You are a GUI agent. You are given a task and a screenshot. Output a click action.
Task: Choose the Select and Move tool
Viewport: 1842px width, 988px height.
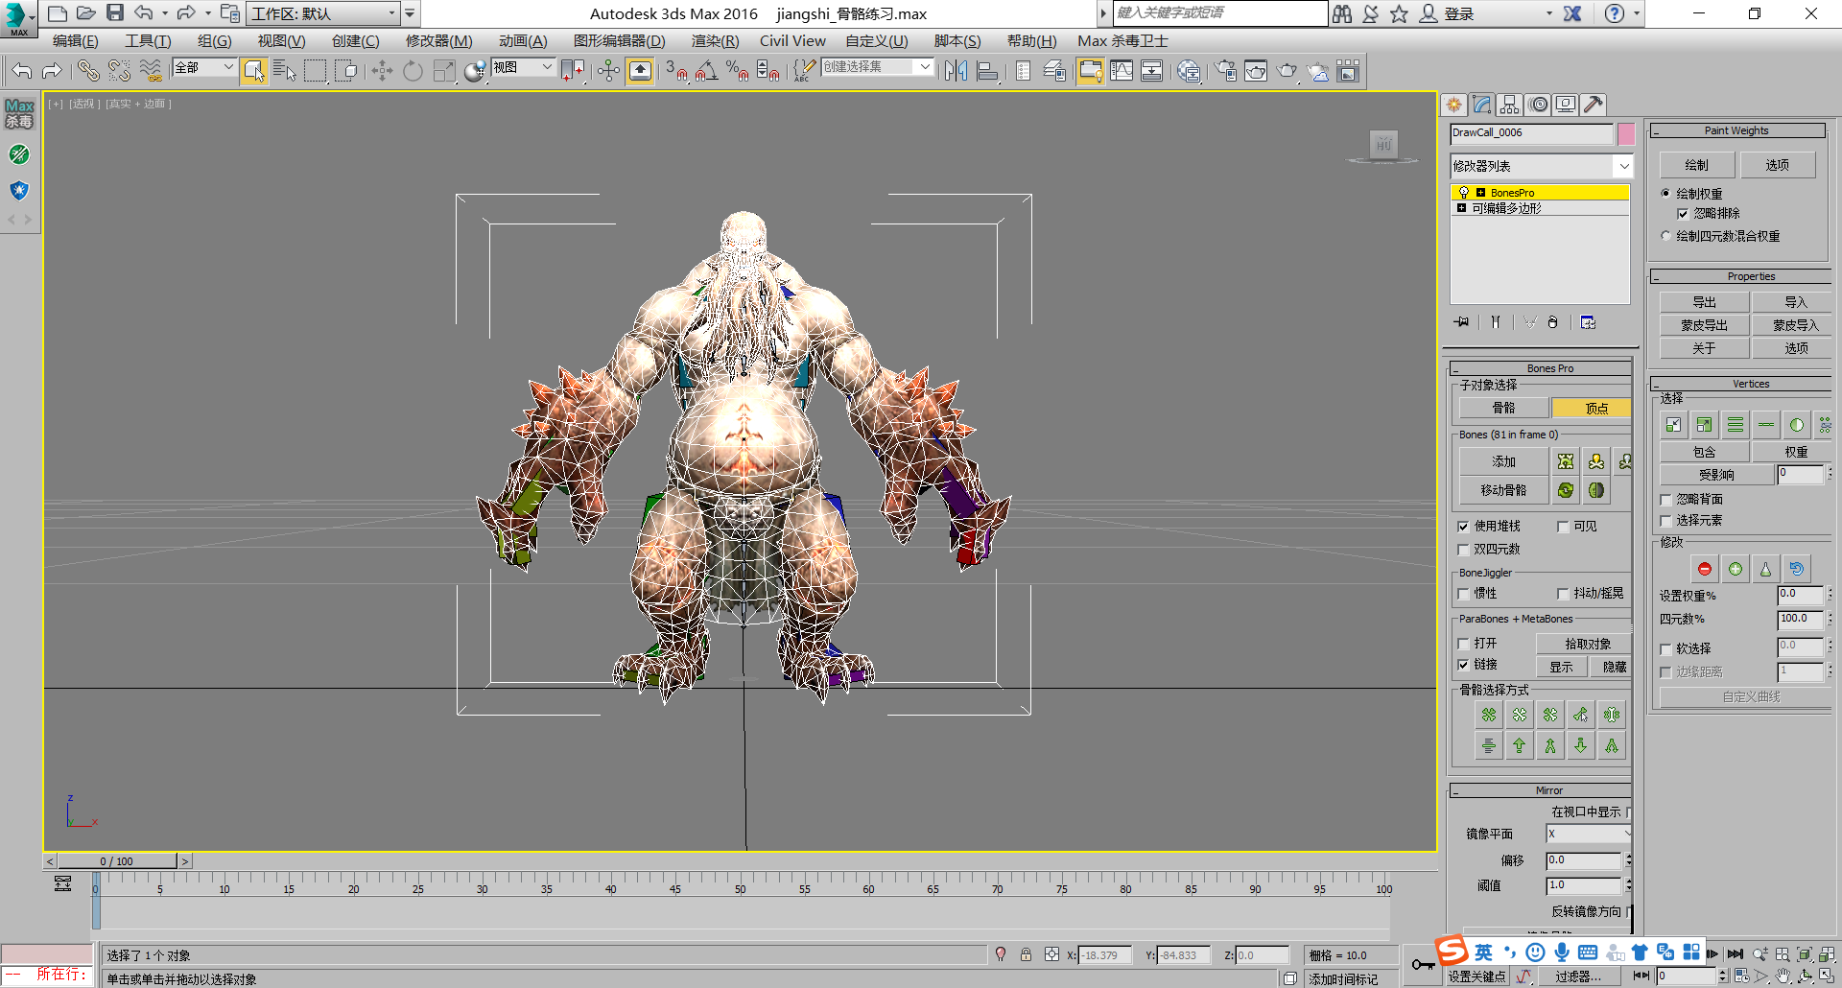click(382, 70)
